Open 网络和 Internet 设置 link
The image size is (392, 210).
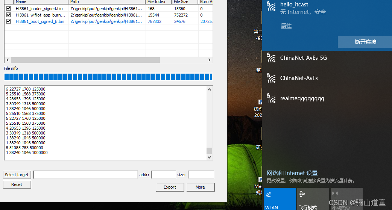292,173
